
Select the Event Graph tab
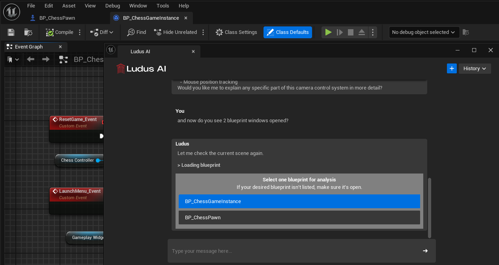[x=30, y=47]
